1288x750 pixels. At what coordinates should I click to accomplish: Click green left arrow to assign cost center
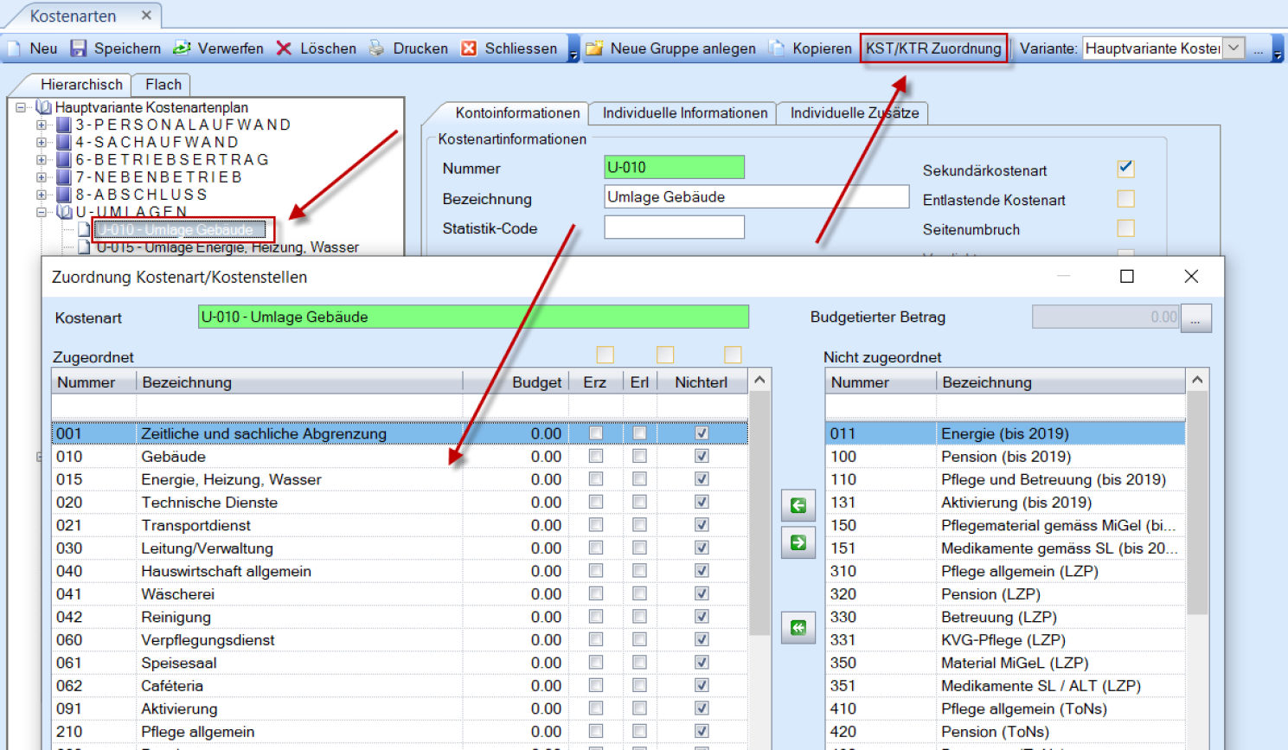pyautogui.click(x=798, y=505)
